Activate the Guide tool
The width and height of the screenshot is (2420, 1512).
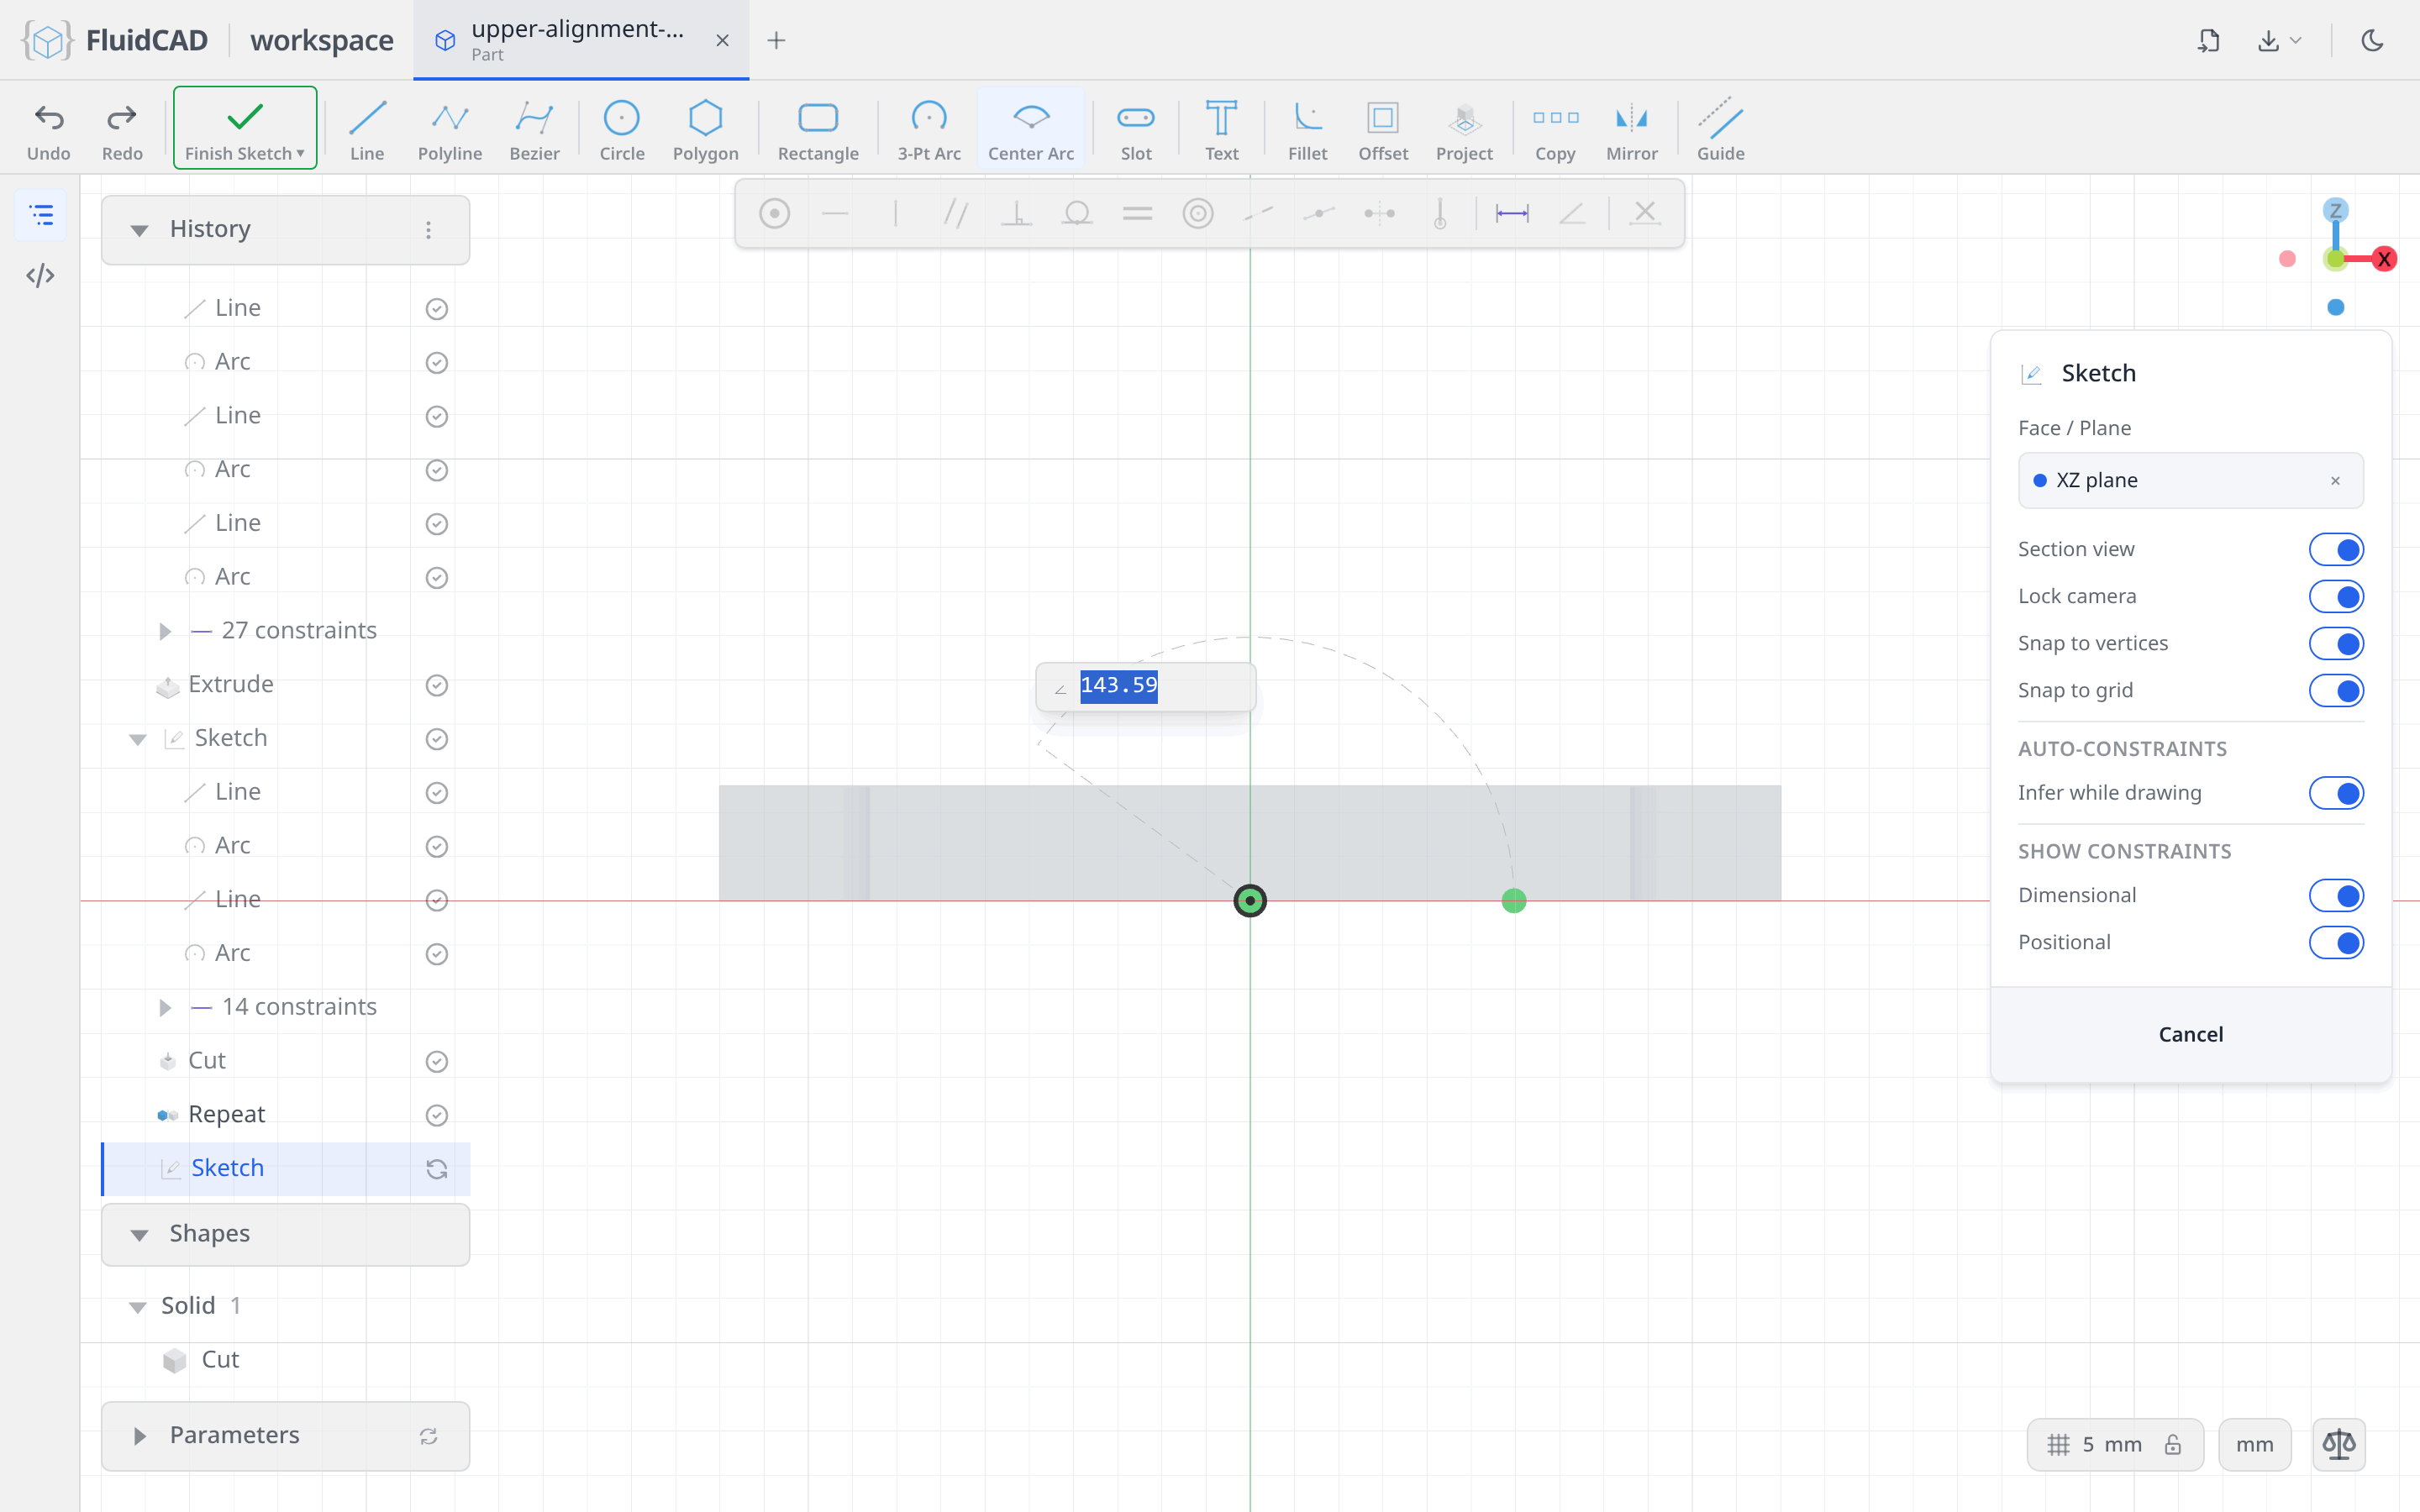pyautogui.click(x=1720, y=129)
